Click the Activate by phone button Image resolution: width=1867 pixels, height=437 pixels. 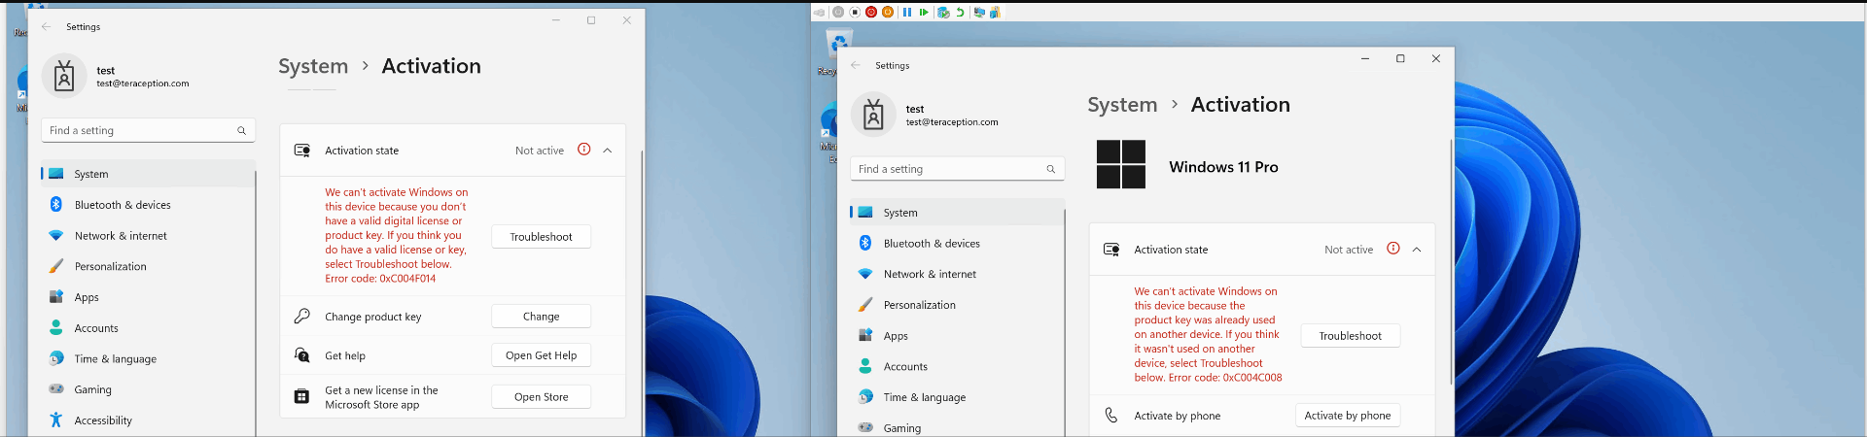point(1348,416)
